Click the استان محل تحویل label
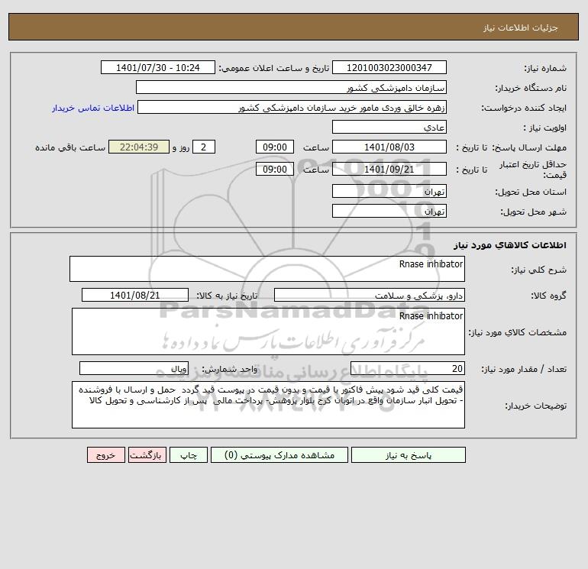This screenshot has width=588, height=569. pyautogui.click(x=531, y=192)
